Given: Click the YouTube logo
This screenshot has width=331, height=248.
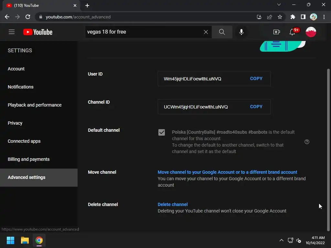Looking at the screenshot, I should point(38,32).
